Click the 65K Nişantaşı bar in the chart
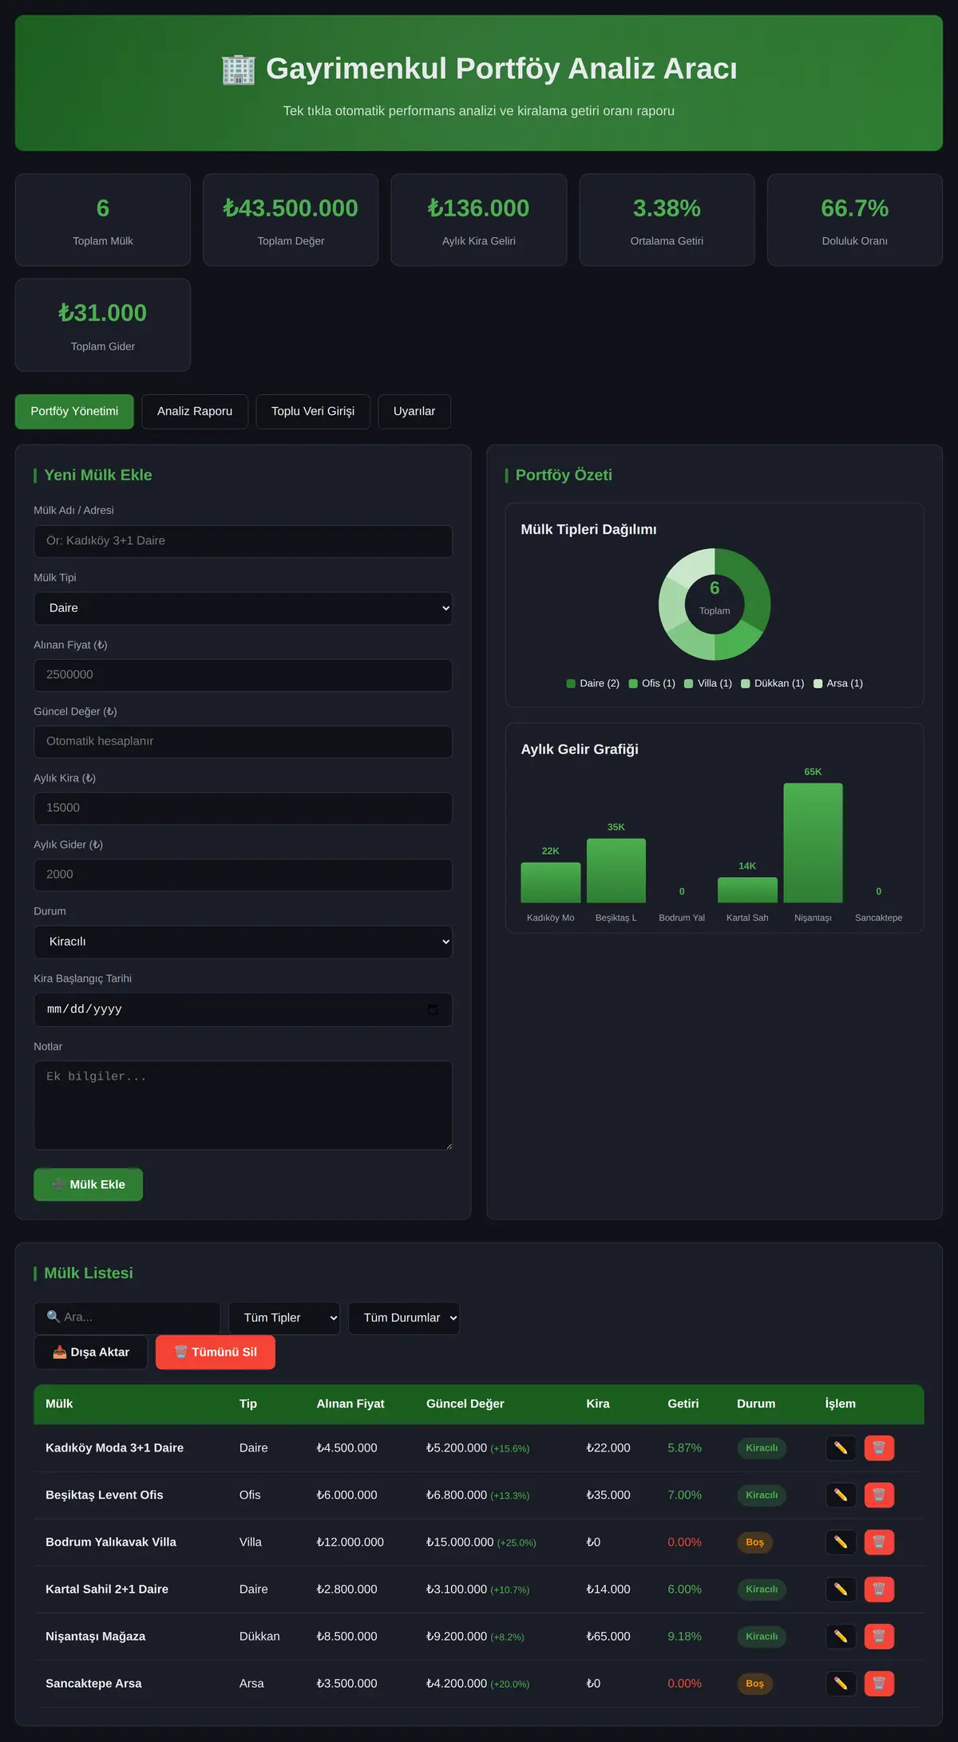 (813, 843)
